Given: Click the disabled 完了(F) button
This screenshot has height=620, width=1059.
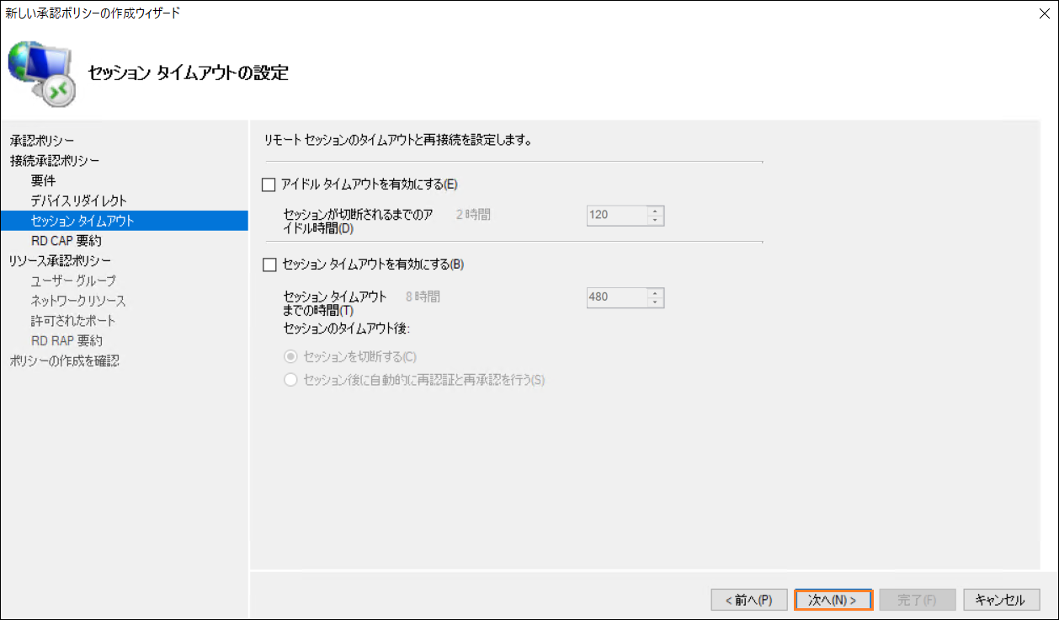Looking at the screenshot, I should click(918, 600).
